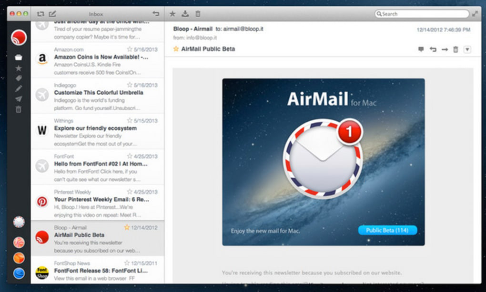
Task: Toggle the star beside AirMail Public Beta subject
Action: [x=176, y=49]
